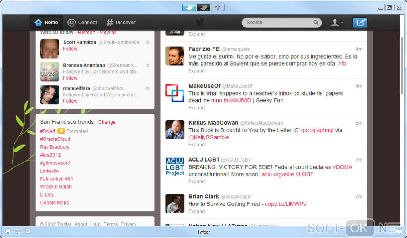
Task: Open the D-Day trend
Action: (47, 195)
